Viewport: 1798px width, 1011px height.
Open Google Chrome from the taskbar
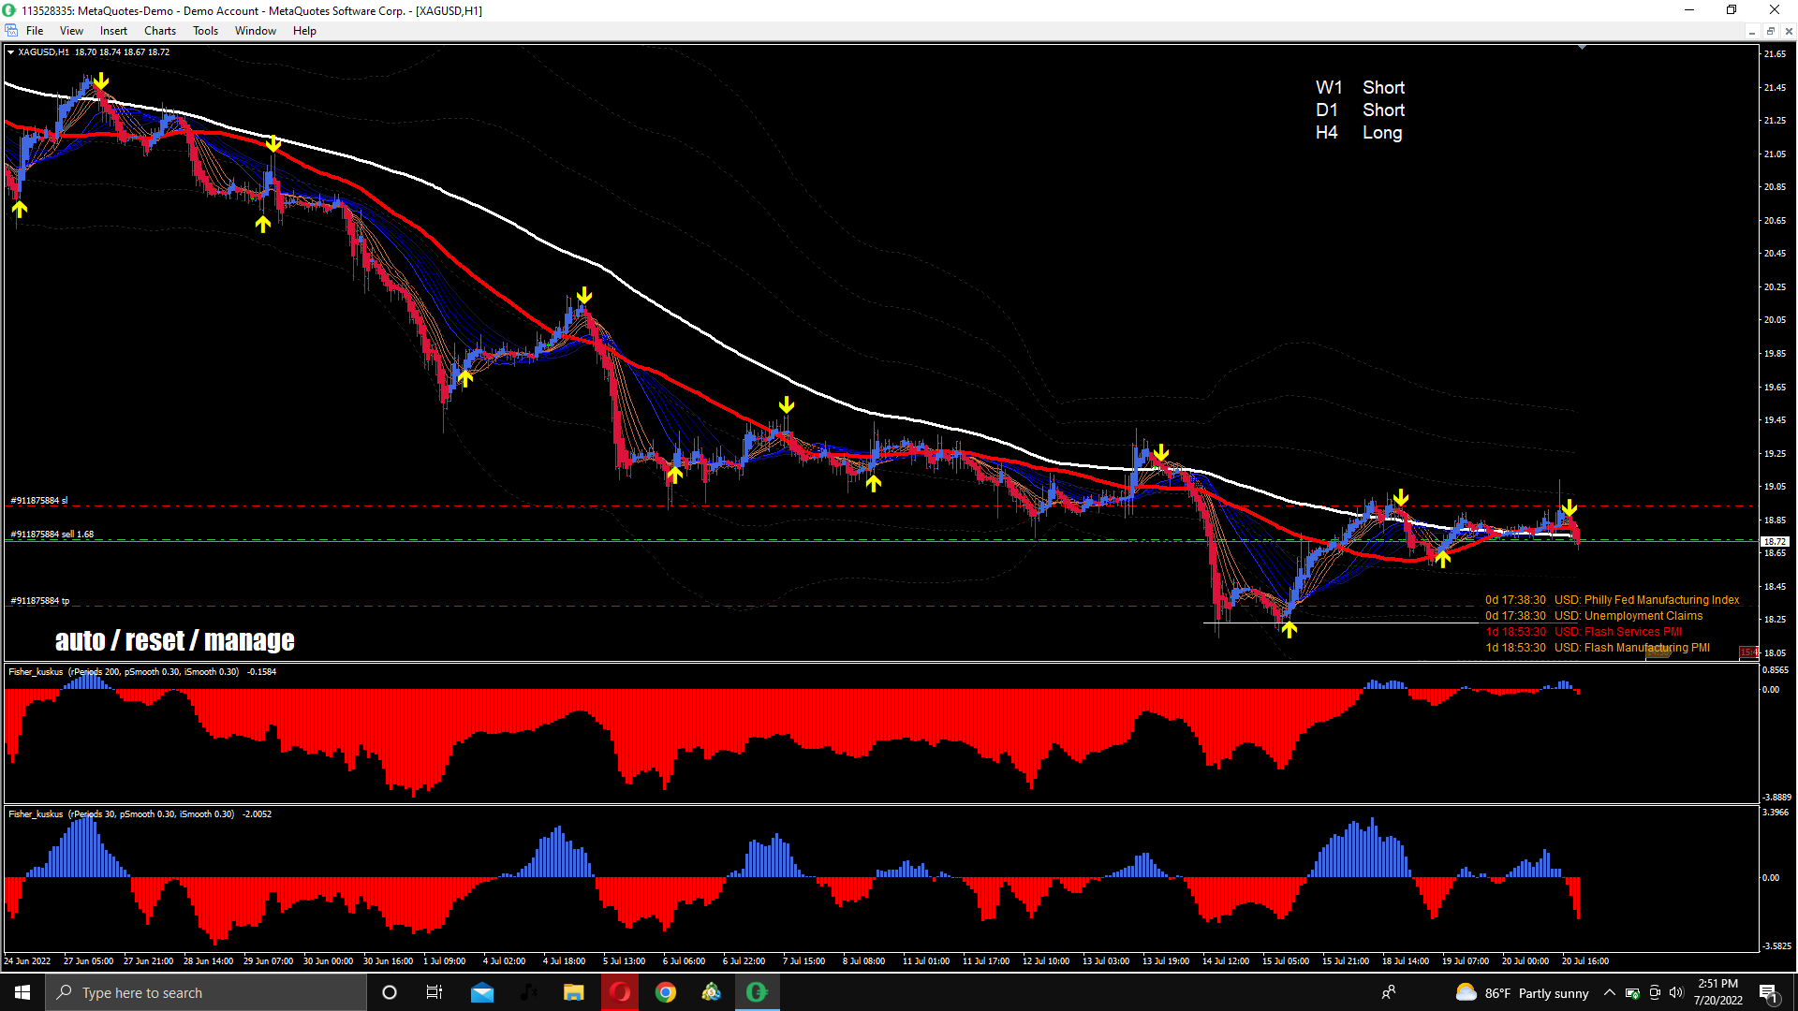click(666, 992)
